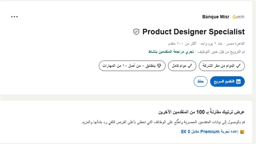Open the three-dot more options menu
This screenshot has width=256, height=144.
tap(14, 17)
